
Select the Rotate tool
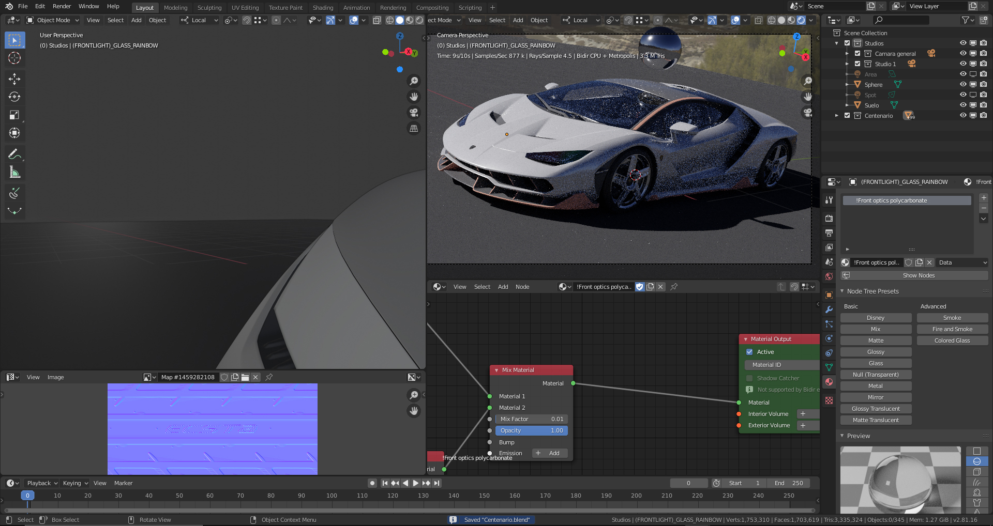coord(14,97)
